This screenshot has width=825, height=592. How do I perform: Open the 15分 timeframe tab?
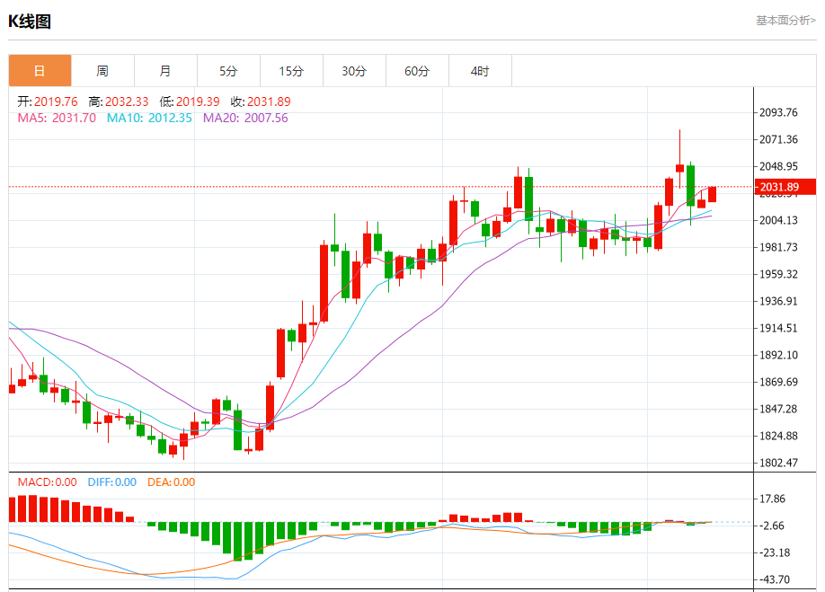[291, 70]
